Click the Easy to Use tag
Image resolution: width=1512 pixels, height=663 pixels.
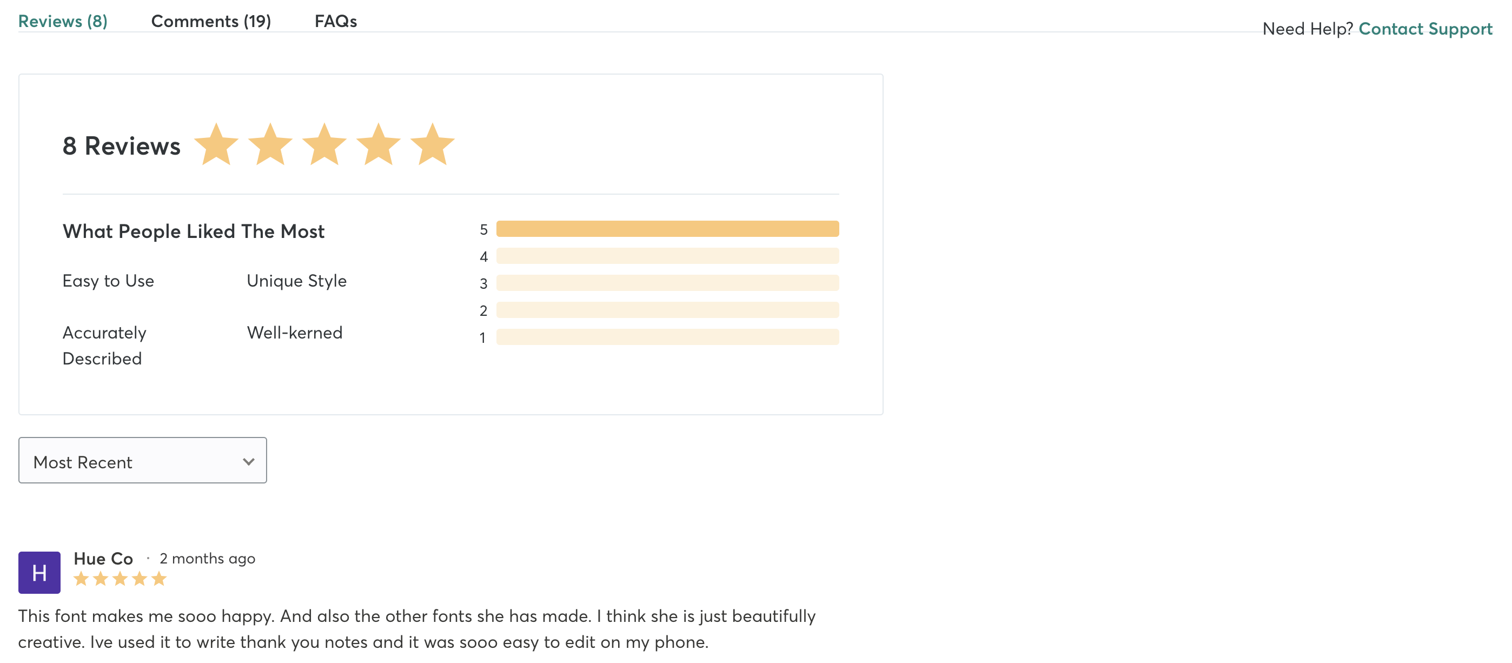[108, 281]
